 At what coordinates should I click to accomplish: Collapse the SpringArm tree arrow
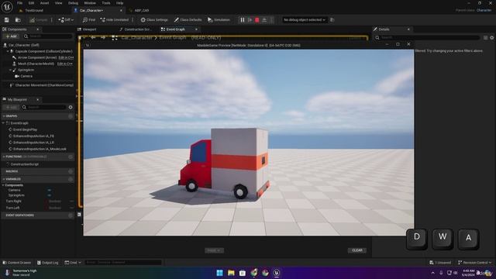tap(10, 70)
